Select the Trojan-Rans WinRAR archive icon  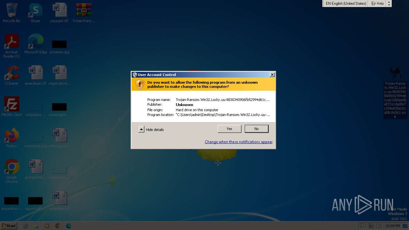[84, 13]
